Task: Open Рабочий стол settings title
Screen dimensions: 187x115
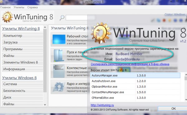Action: [77, 36]
